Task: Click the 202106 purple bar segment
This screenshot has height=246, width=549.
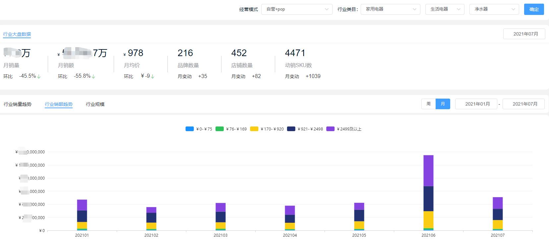Action: tap(428, 171)
